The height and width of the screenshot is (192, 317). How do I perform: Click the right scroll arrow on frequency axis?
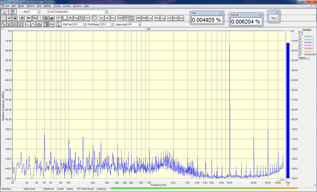pyautogui.click(x=283, y=179)
